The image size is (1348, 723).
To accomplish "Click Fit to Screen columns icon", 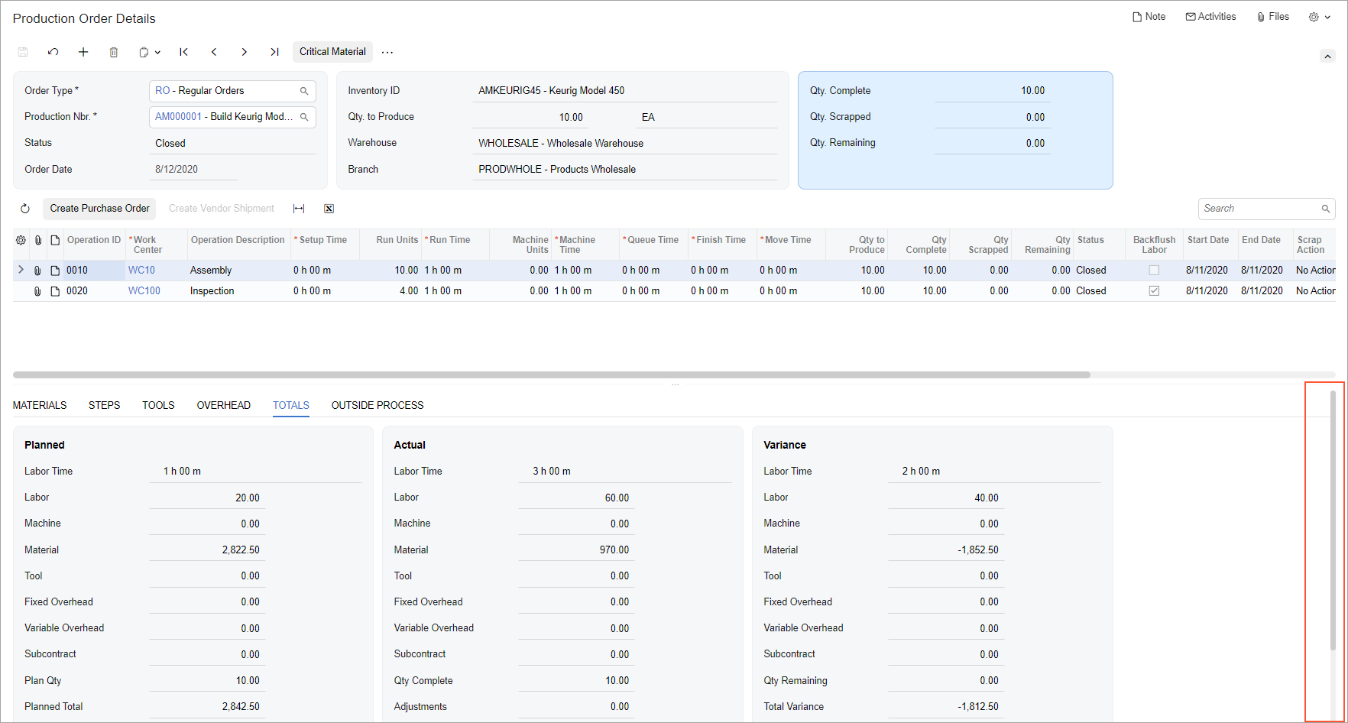I will pyautogui.click(x=299, y=209).
